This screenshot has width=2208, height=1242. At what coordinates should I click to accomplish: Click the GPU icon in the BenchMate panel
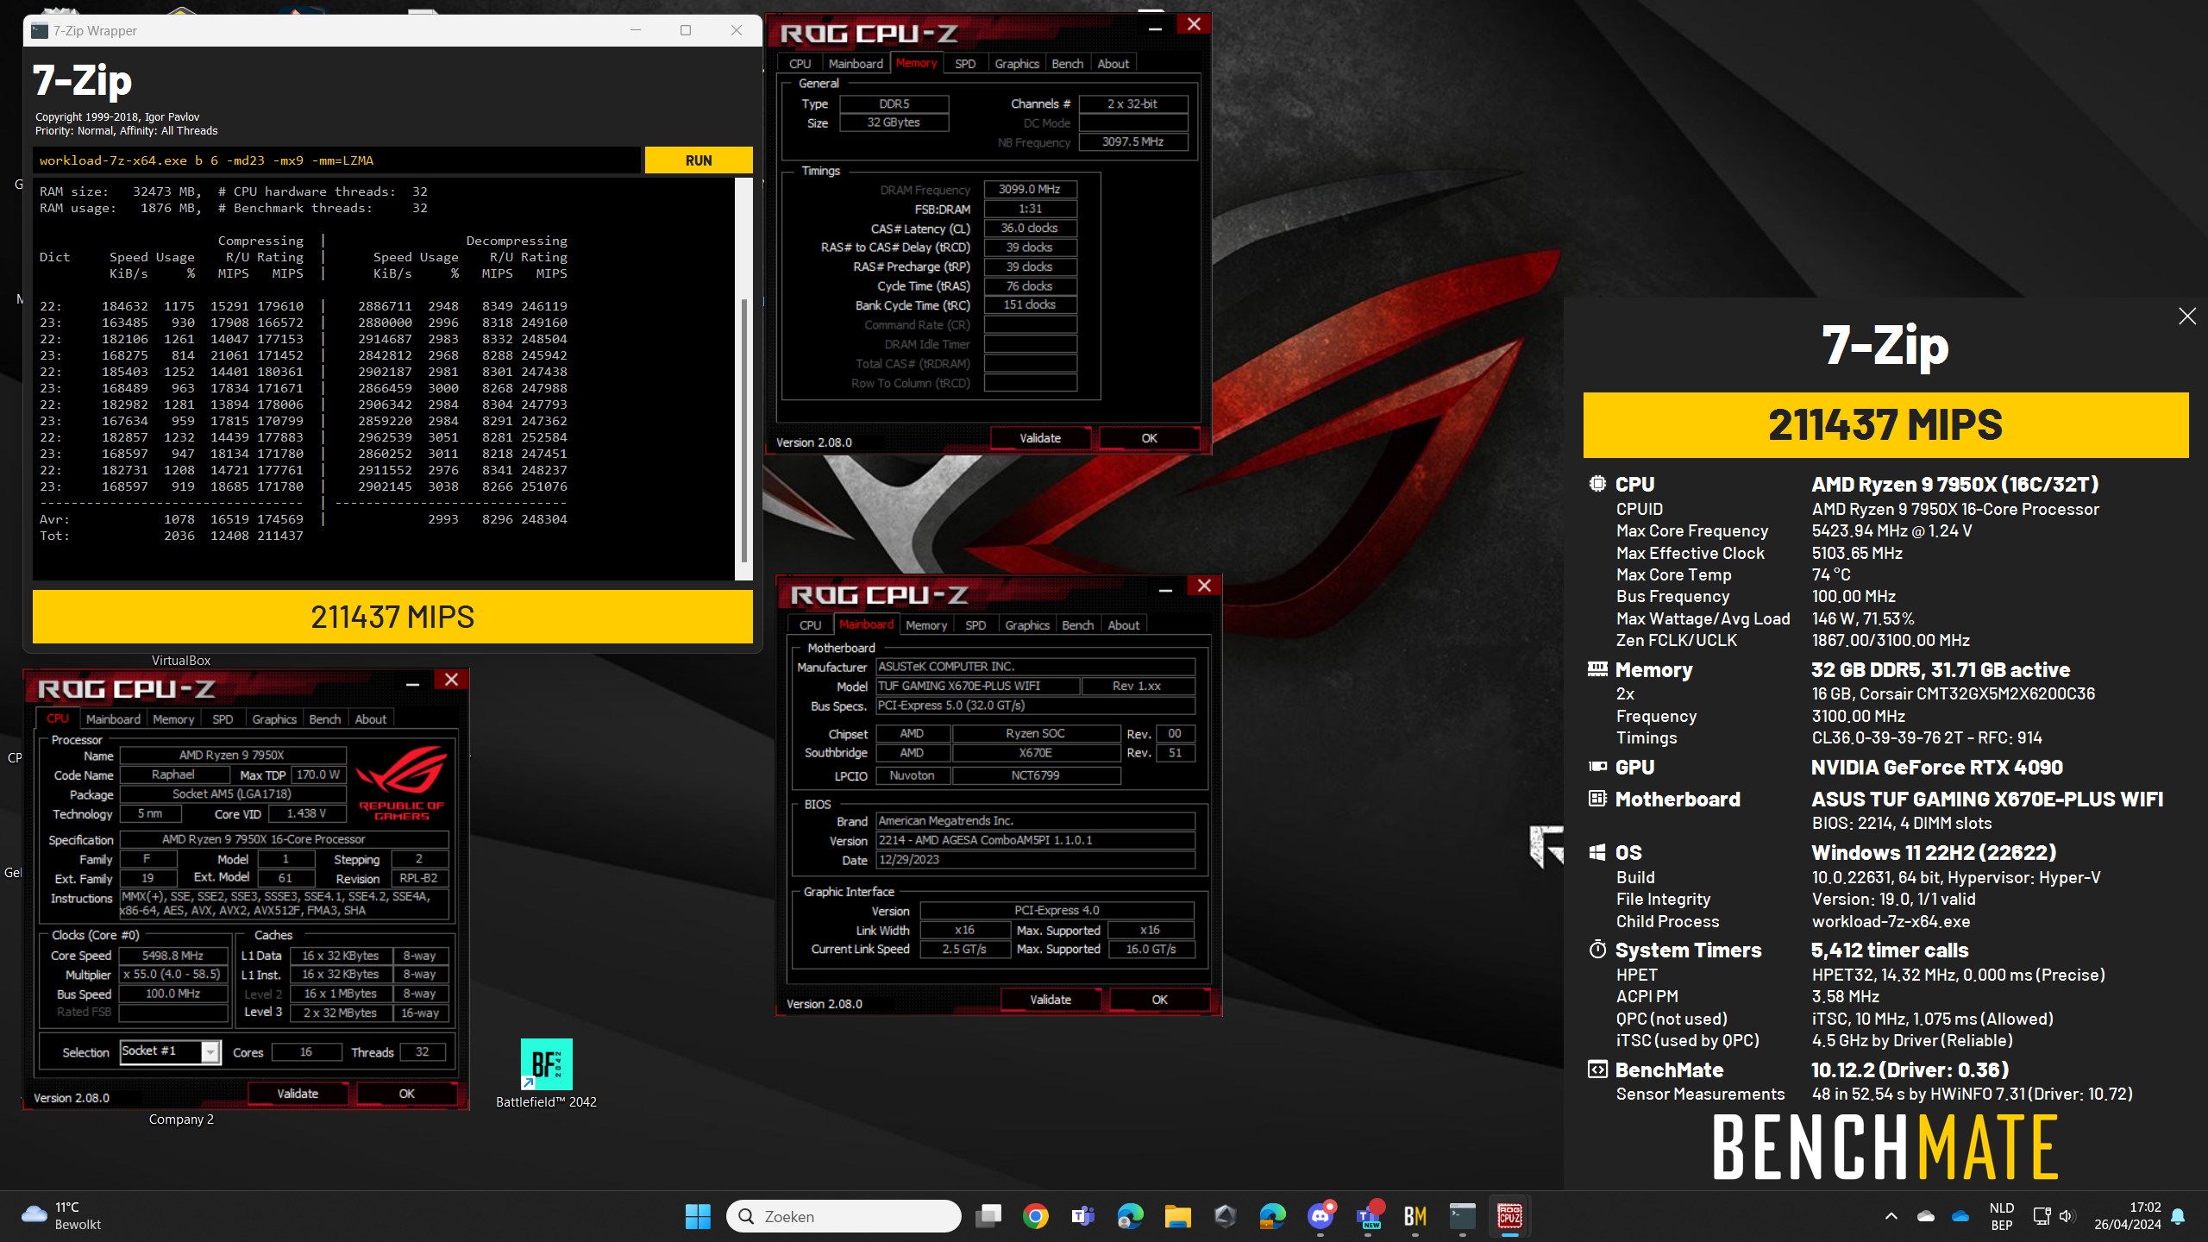coord(1597,767)
